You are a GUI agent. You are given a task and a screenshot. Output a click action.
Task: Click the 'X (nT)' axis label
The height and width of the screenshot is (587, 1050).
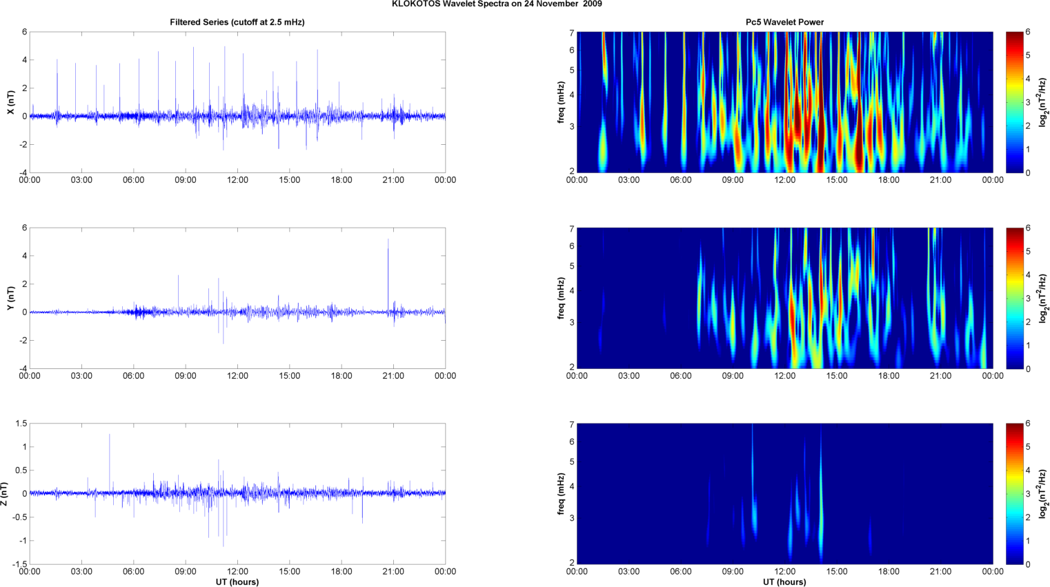point(10,102)
